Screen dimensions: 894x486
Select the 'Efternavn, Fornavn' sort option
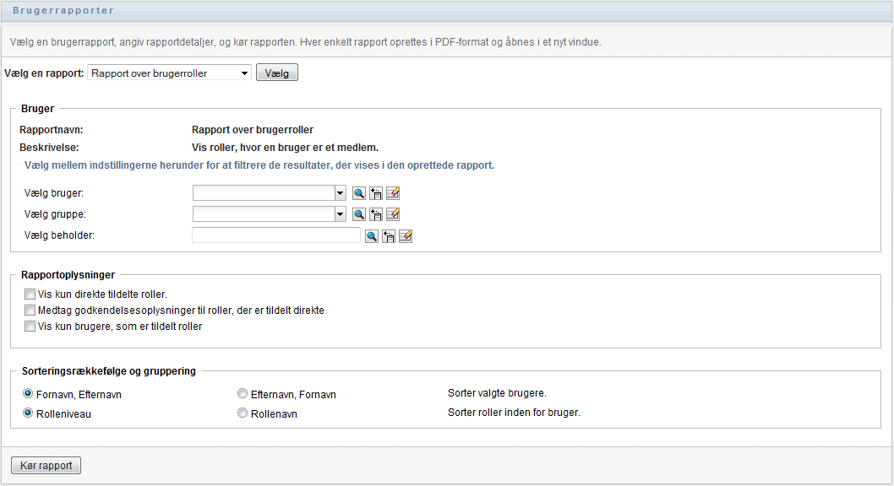tap(243, 394)
